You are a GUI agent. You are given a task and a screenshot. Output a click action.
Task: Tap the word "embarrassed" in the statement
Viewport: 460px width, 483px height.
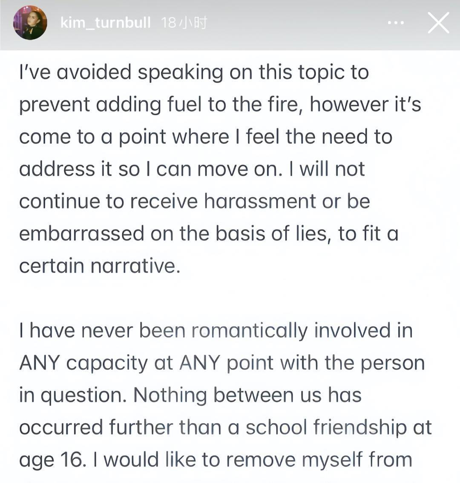point(82,234)
